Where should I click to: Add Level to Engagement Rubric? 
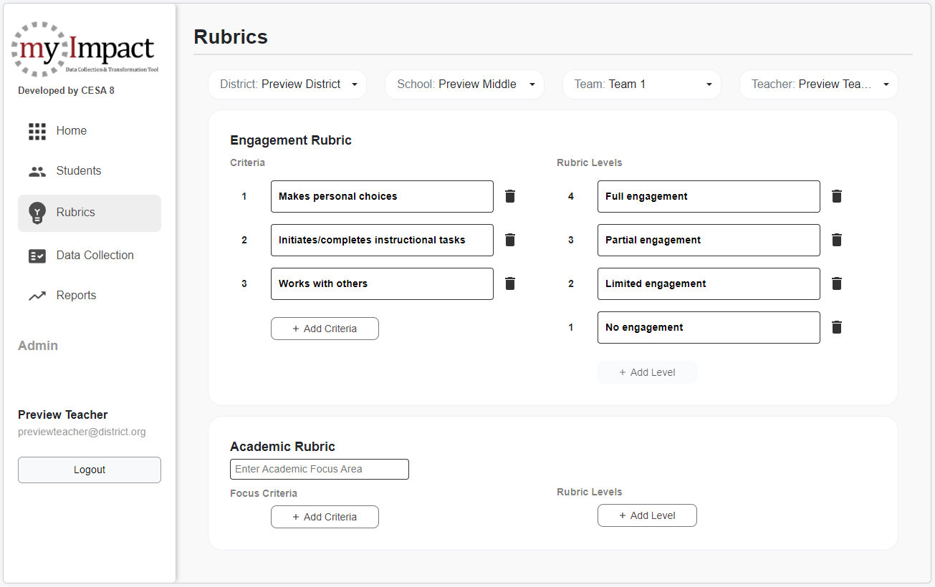click(x=647, y=372)
